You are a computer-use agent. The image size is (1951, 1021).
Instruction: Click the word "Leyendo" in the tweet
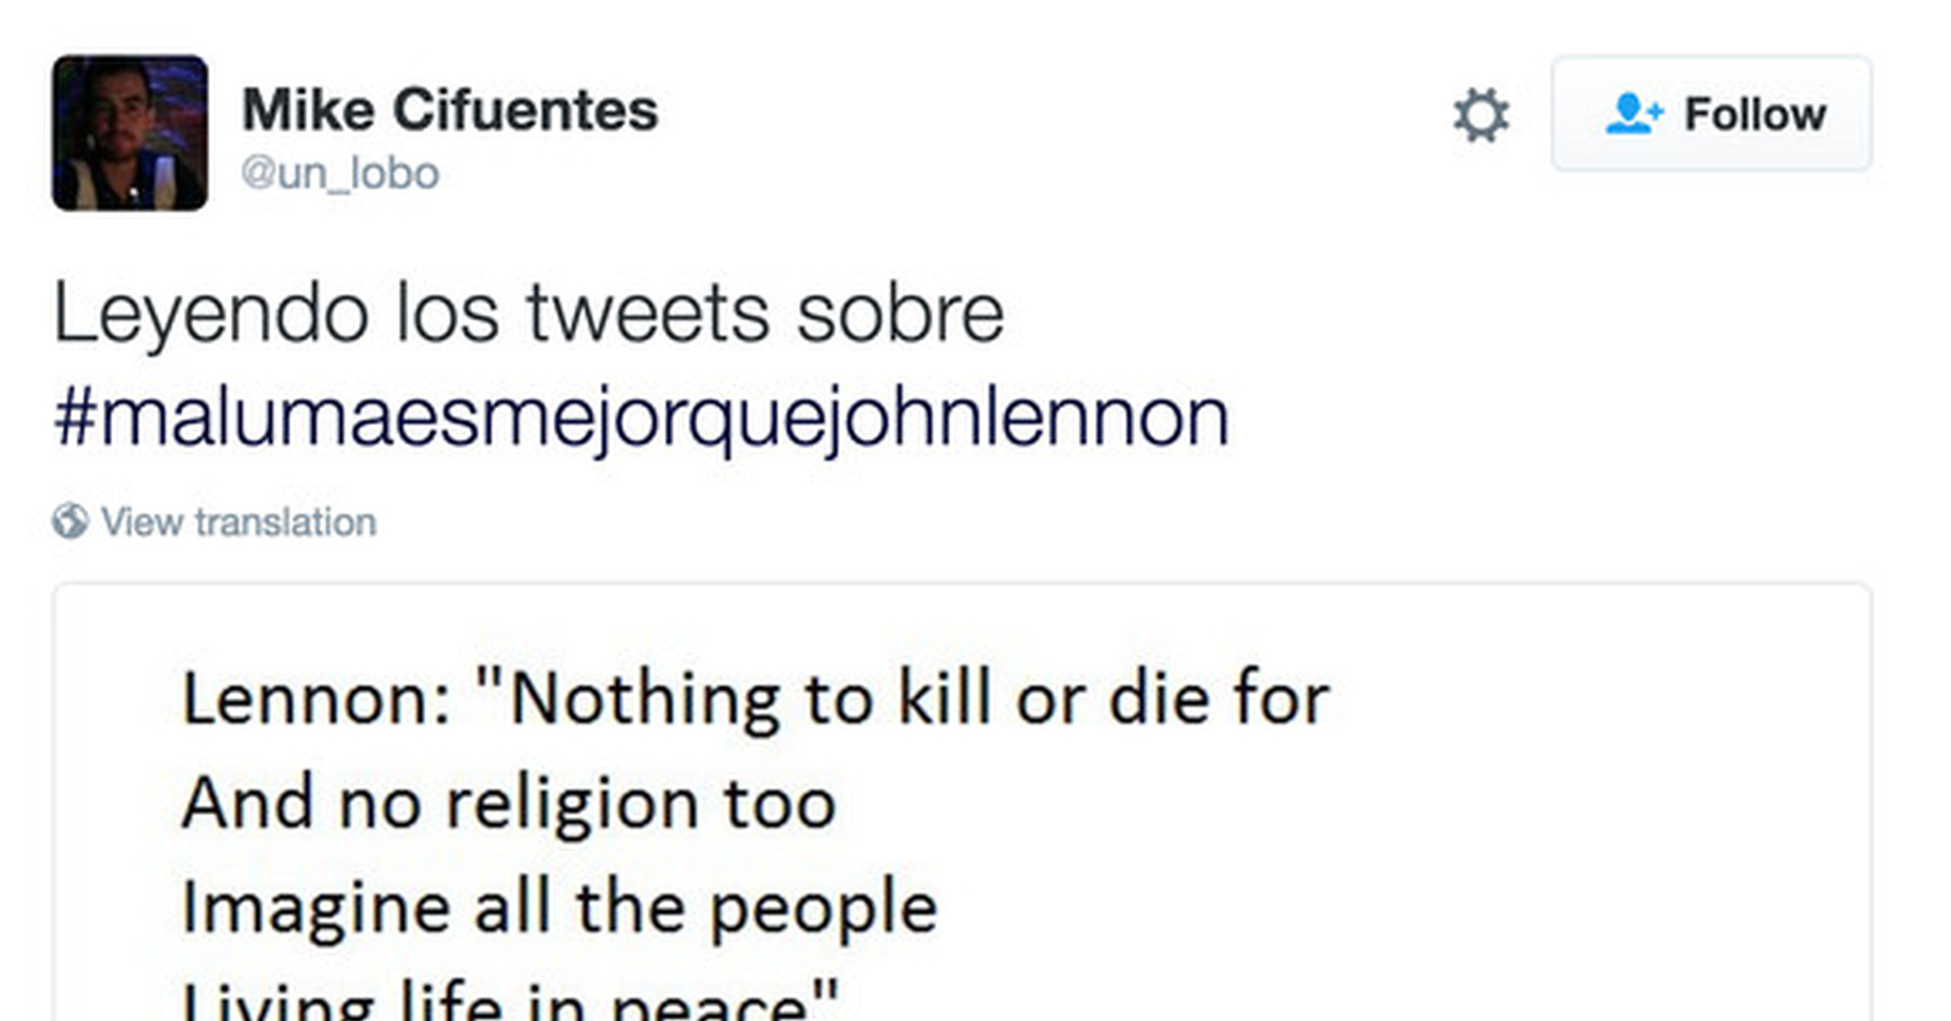click(x=211, y=315)
